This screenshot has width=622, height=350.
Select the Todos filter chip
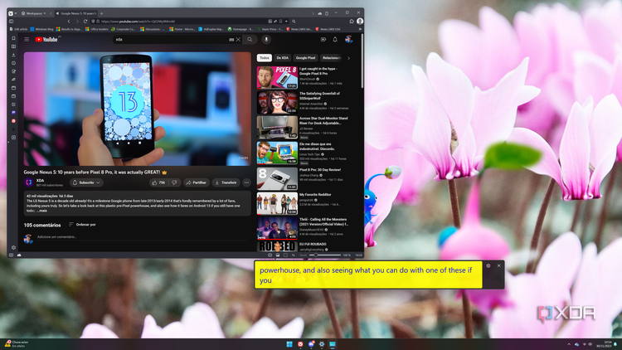(x=265, y=58)
